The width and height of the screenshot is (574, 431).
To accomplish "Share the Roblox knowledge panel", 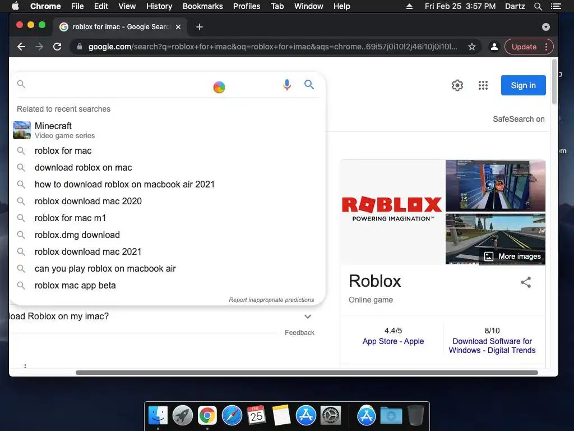I will click(526, 282).
